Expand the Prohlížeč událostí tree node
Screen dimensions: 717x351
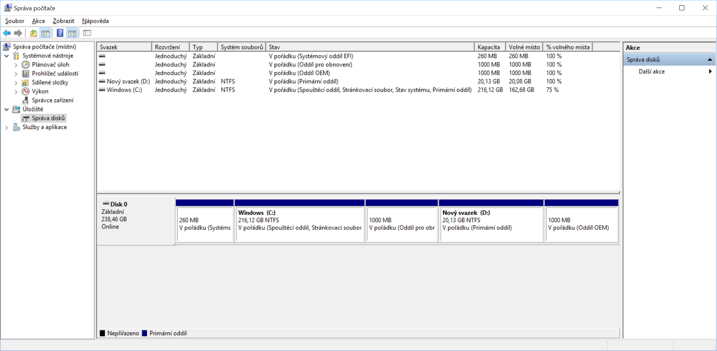[x=16, y=74]
